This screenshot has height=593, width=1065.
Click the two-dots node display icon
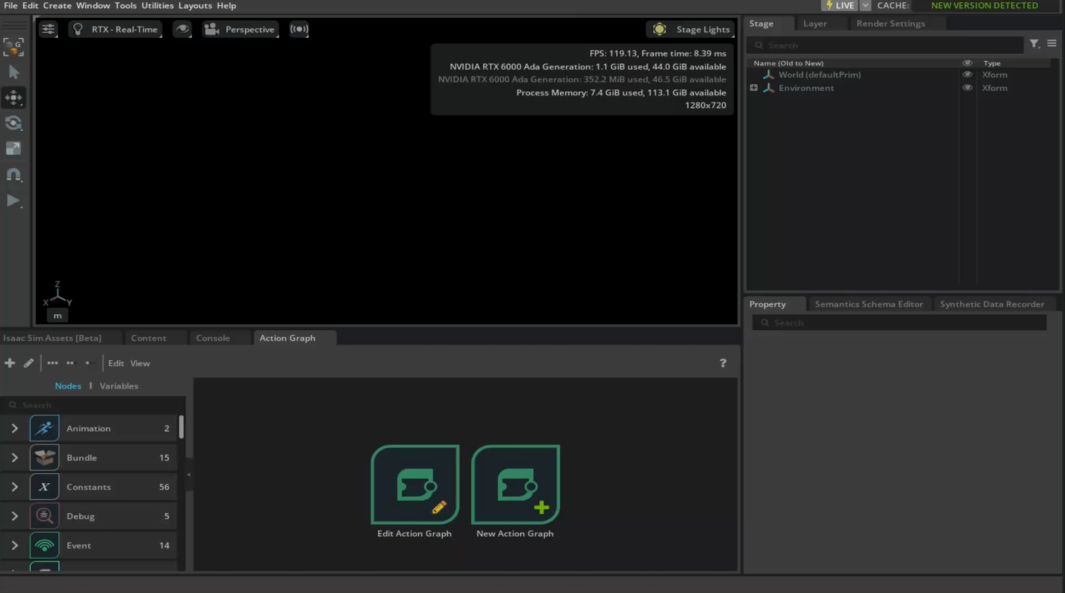click(x=70, y=363)
